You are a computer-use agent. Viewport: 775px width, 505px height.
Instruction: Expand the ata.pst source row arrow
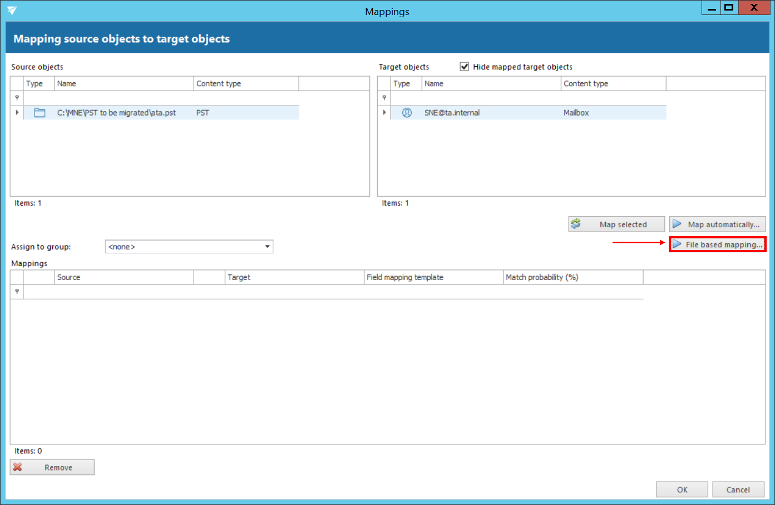17,113
